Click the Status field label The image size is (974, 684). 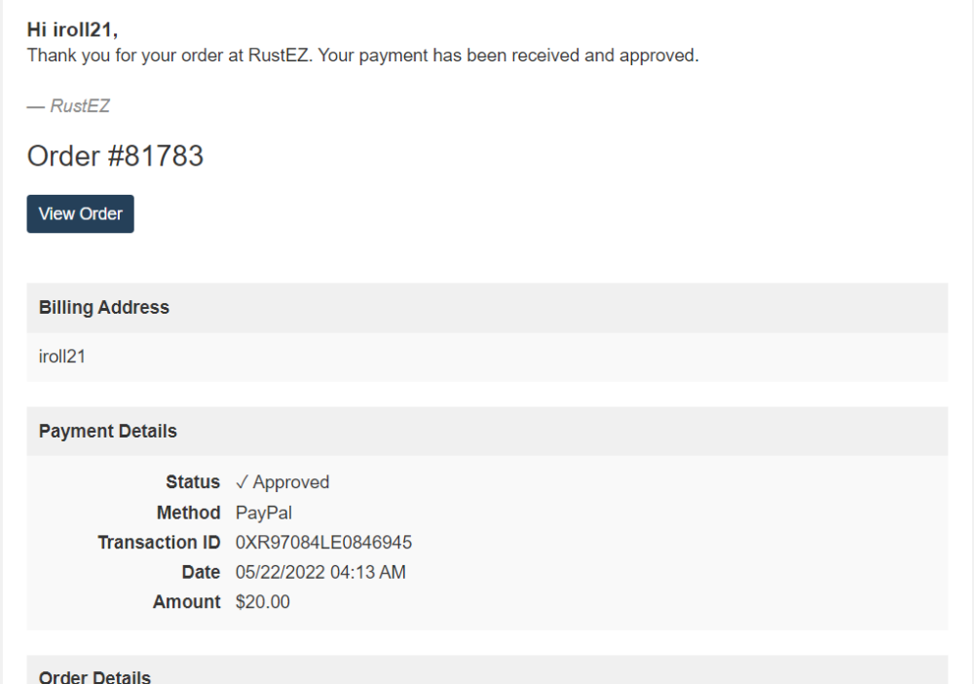point(193,482)
